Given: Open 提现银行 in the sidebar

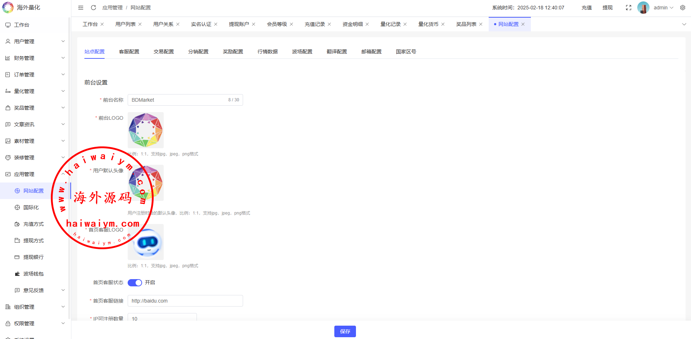Looking at the screenshot, I should pyautogui.click(x=33, y=257).
